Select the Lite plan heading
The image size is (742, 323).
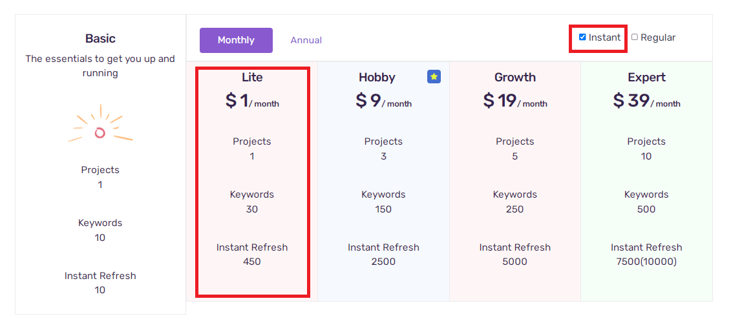coord(252,77)
